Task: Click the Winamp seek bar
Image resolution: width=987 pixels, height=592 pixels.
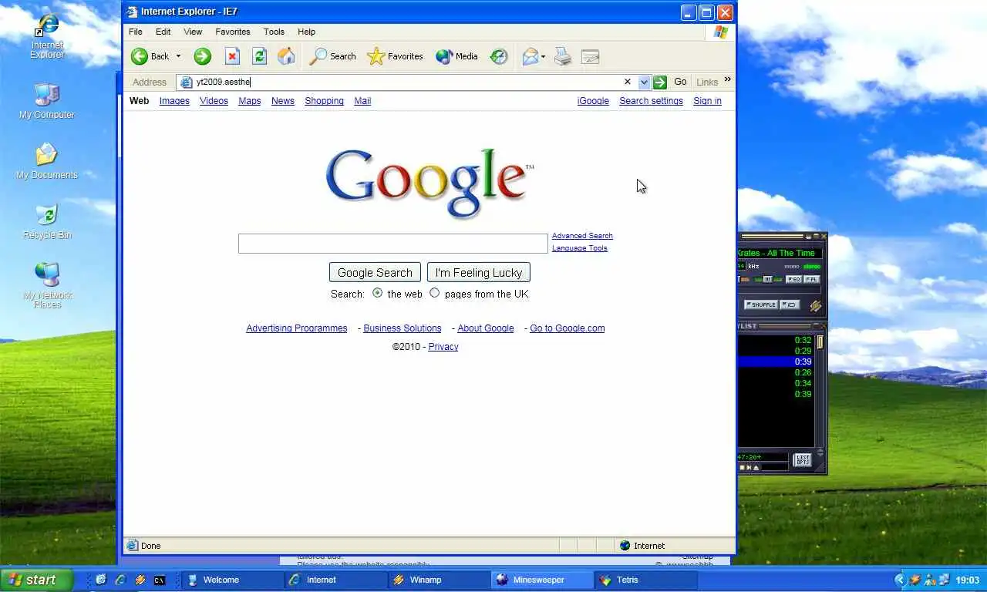Action: [779, 290]
